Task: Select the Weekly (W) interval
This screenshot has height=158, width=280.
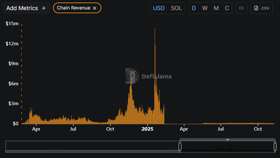Action: pos(205,8)
